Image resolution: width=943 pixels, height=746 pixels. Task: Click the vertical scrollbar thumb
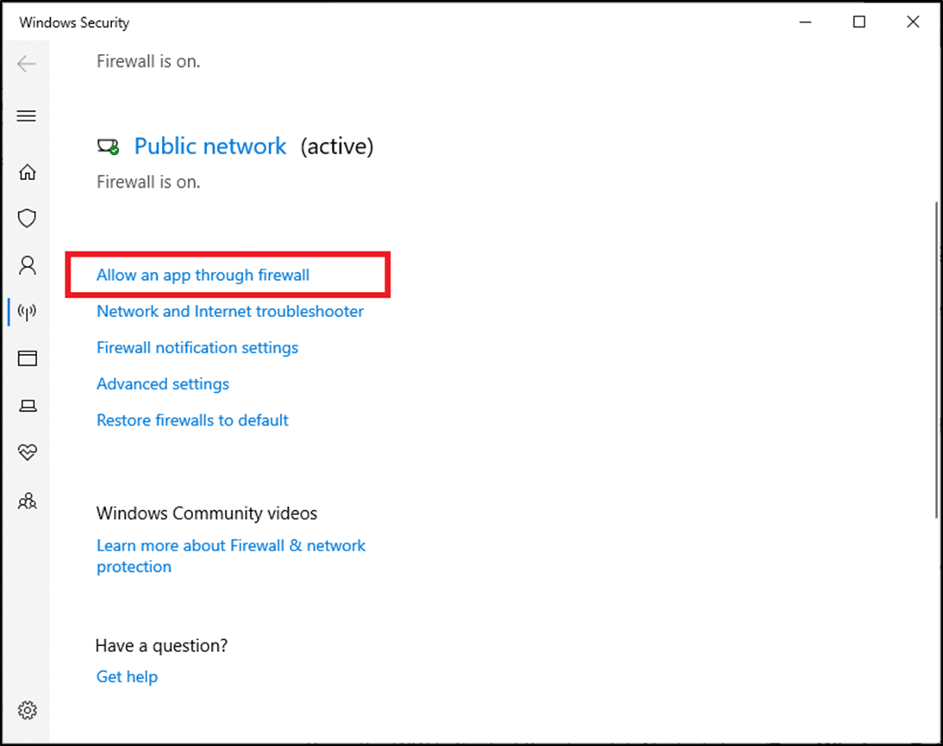pos(937,359)
